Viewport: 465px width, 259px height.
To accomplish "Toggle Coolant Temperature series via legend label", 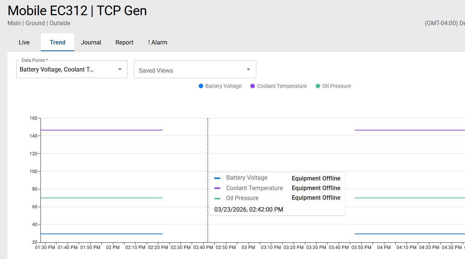I will [282, 86].
